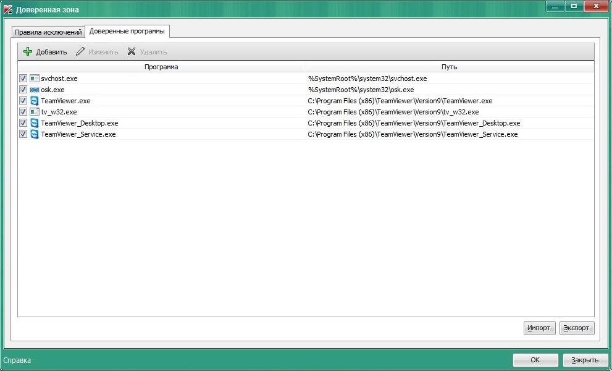Screen dimensions: 612x371
Task: Click the TeamViewer_Service.exe icon
Action: pos(35,134)
